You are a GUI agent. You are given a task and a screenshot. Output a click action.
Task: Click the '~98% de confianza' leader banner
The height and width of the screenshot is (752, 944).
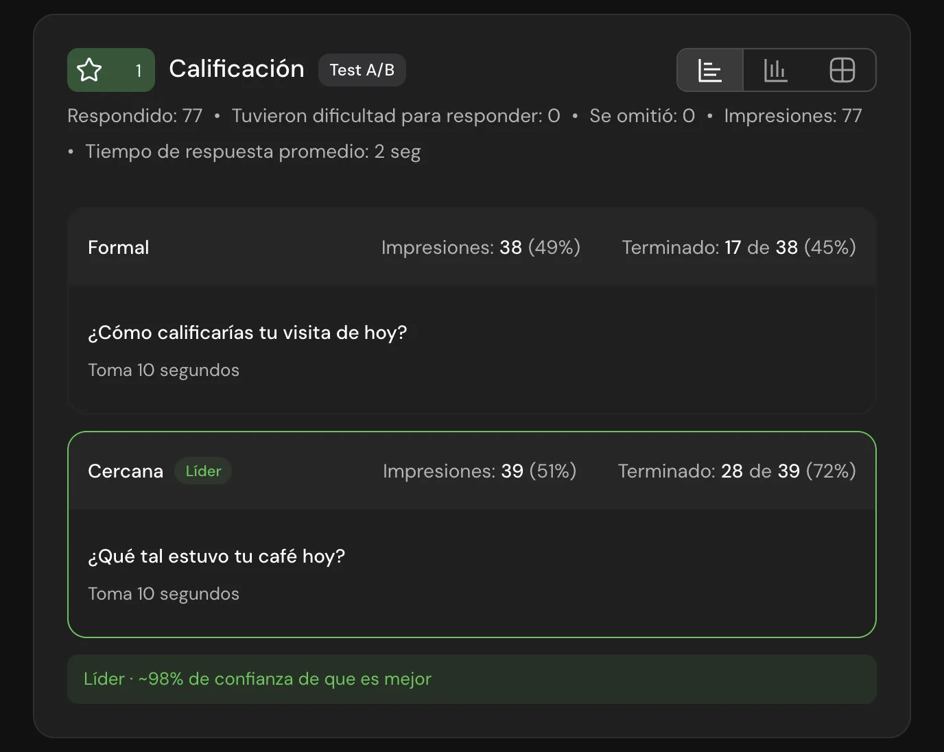point(472,679)
